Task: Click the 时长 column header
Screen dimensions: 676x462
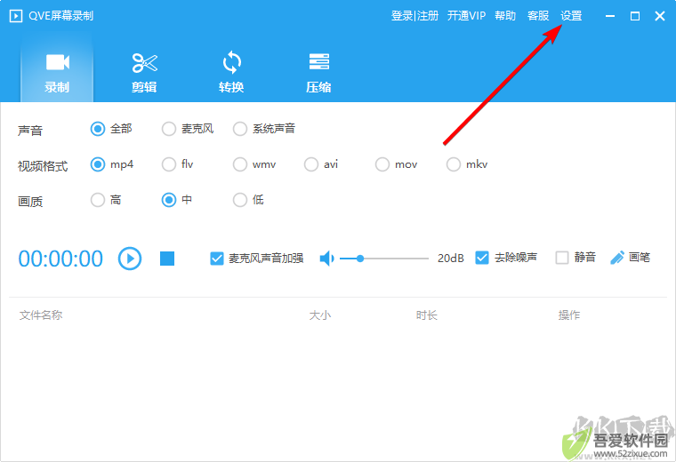Action: pos(427,315)
